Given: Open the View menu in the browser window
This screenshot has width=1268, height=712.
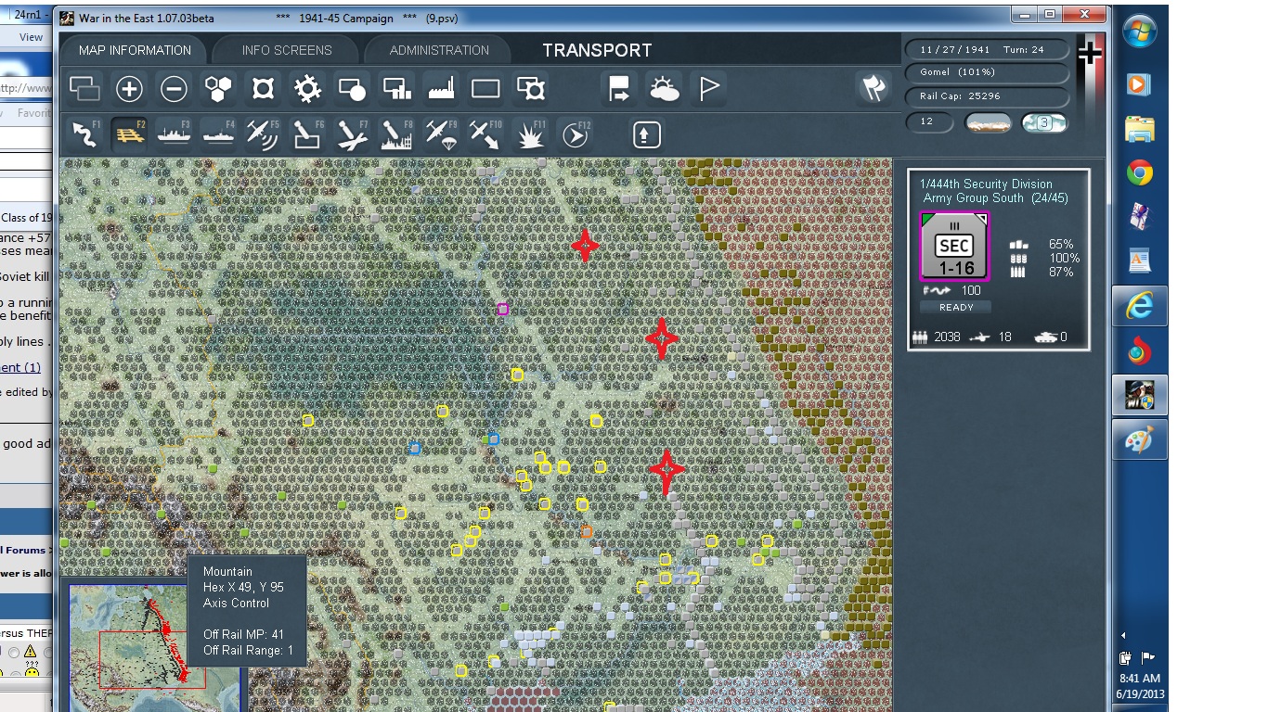Looking at the screenshot, I should click(31, 37).
